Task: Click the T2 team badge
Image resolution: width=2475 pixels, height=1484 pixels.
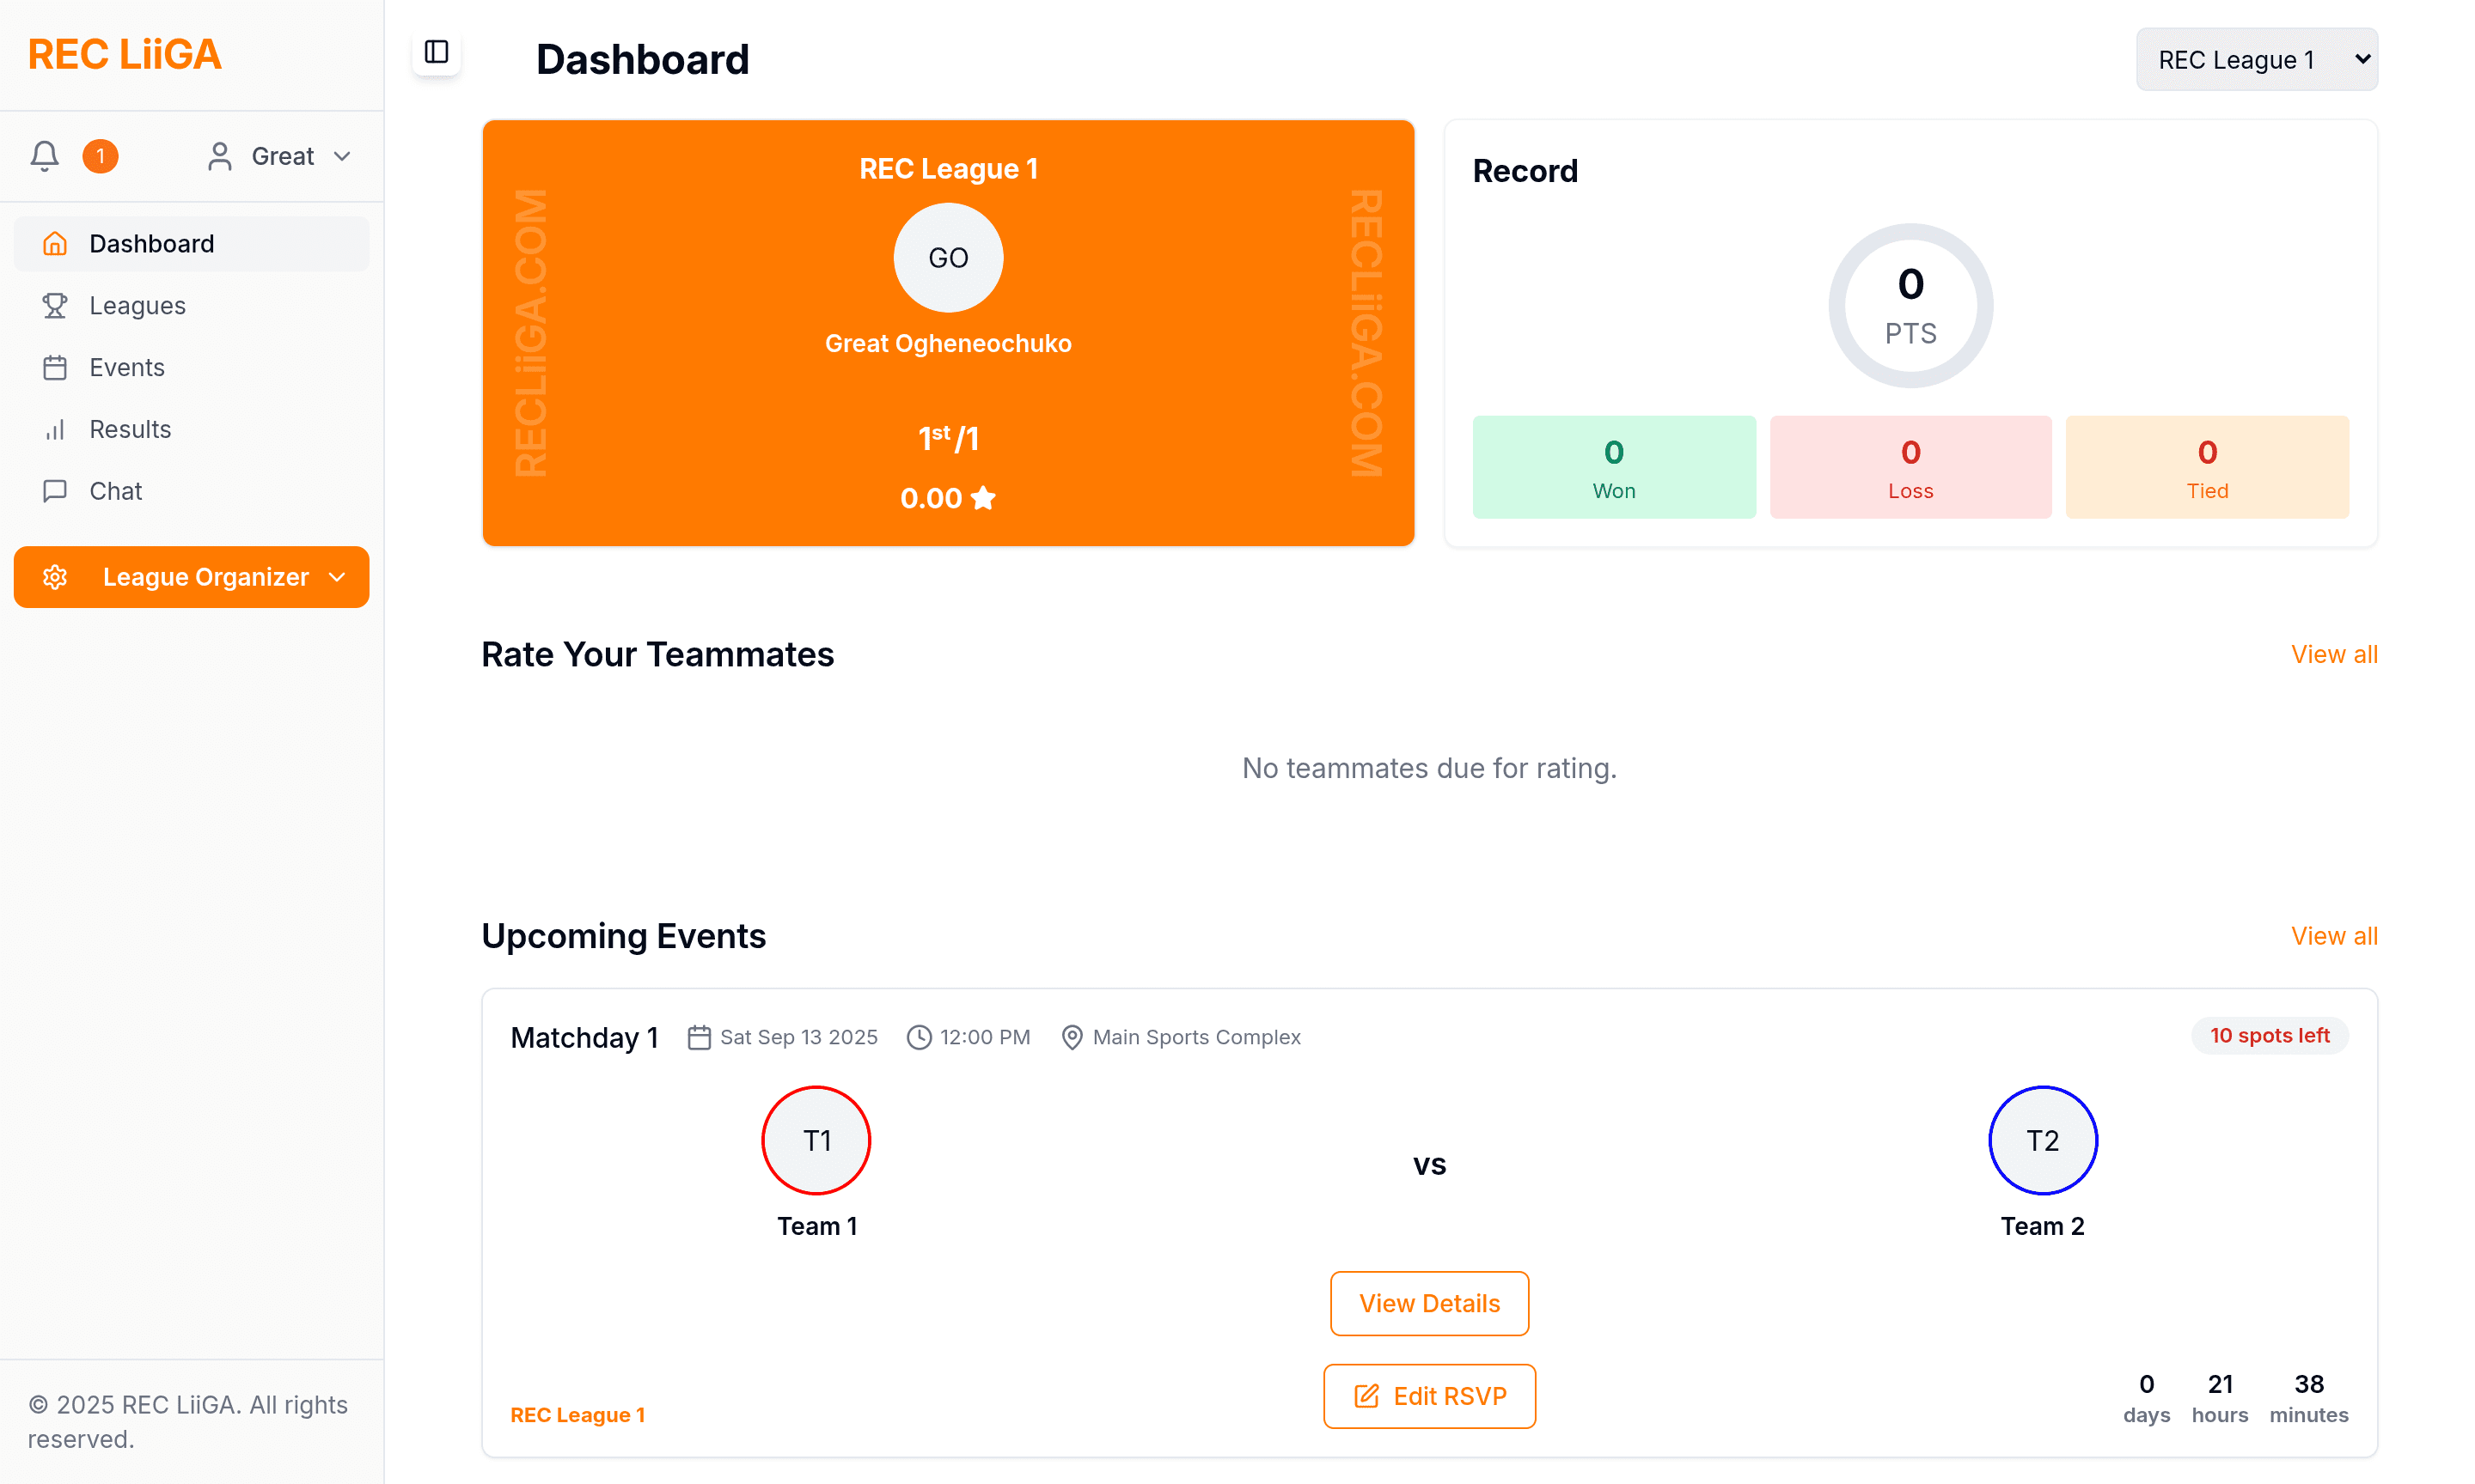Action: [2042, 1140]
